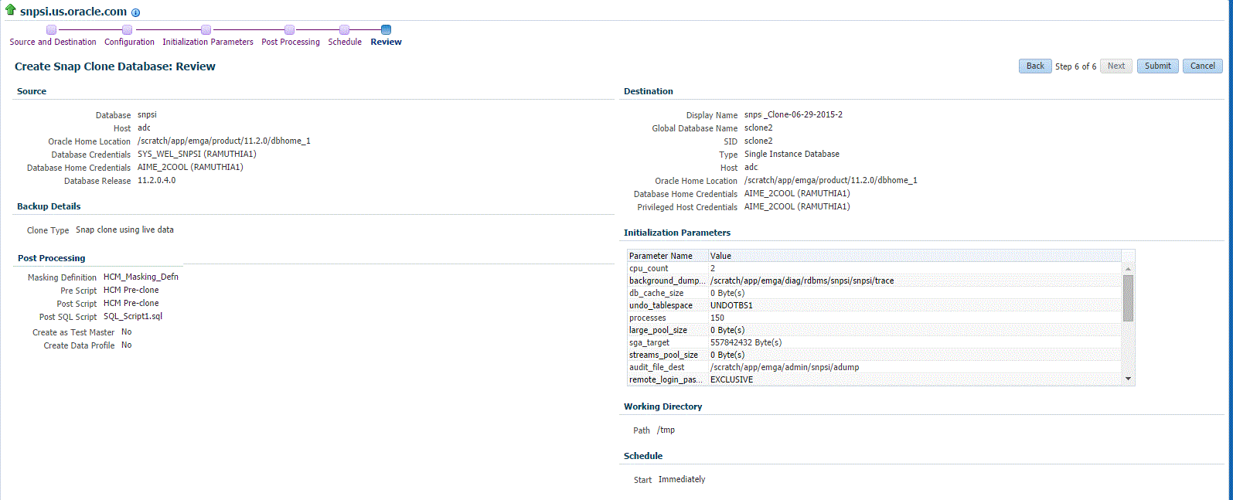Select the Source and Destination step marker

coord(51,30)
